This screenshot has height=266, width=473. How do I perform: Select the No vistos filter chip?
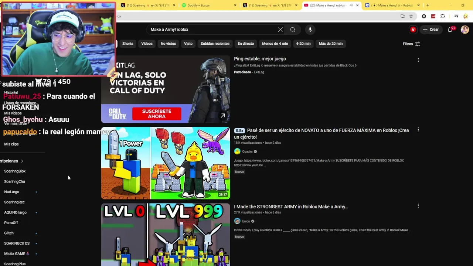[168, 44]
